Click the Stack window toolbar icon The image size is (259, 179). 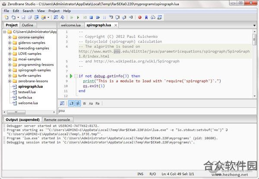tap(153, 17)
